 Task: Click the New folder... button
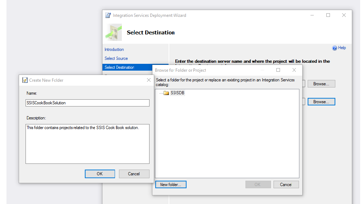coord(171,185)
